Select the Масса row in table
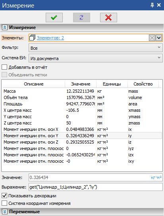The image size is (164, 216). [x=82, y=91]
